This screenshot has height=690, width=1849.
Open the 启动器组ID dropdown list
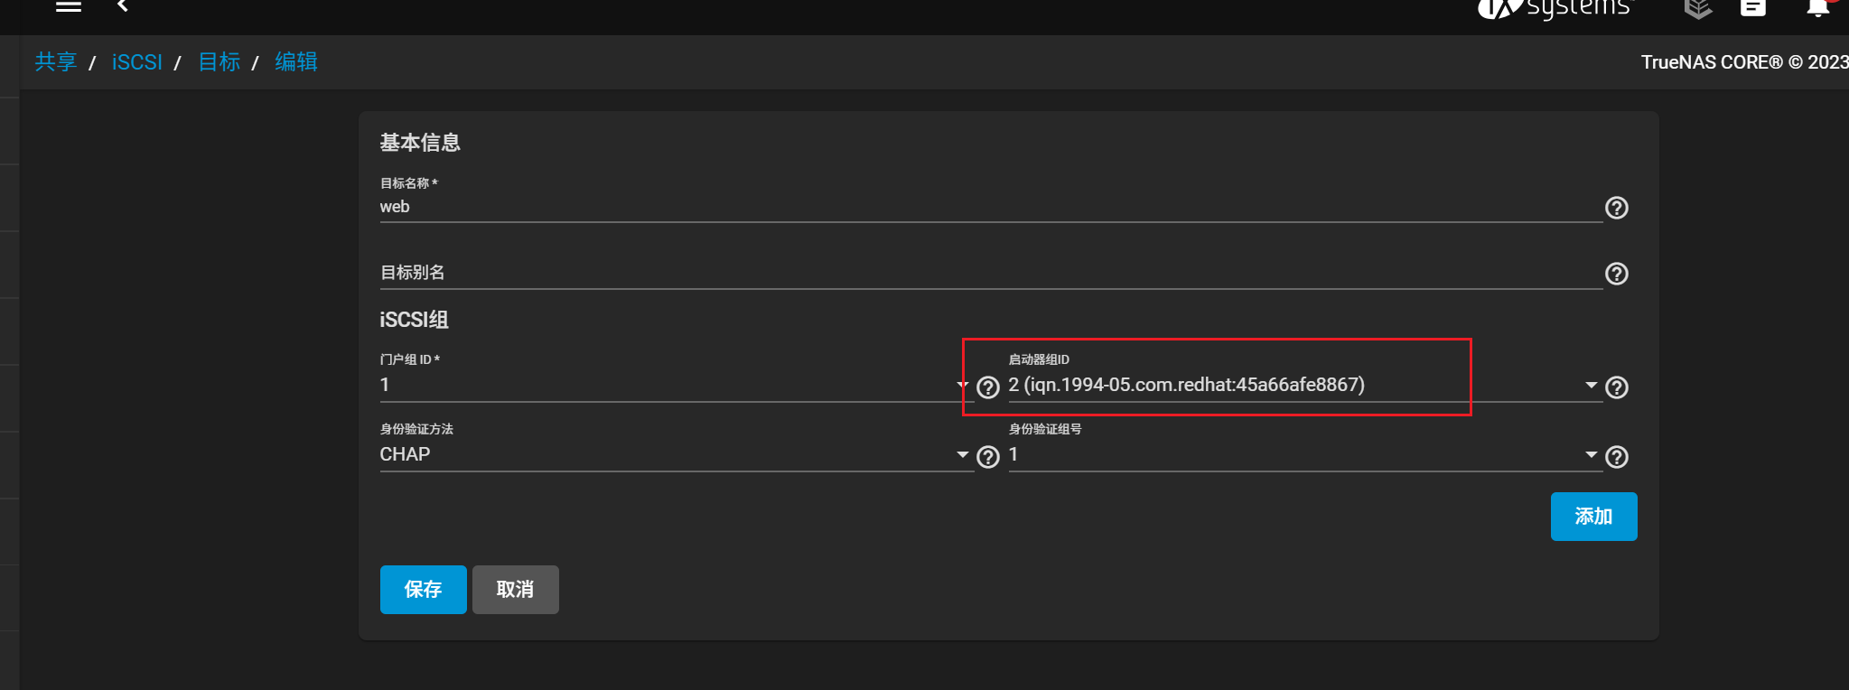click(x=1591, y=386)
